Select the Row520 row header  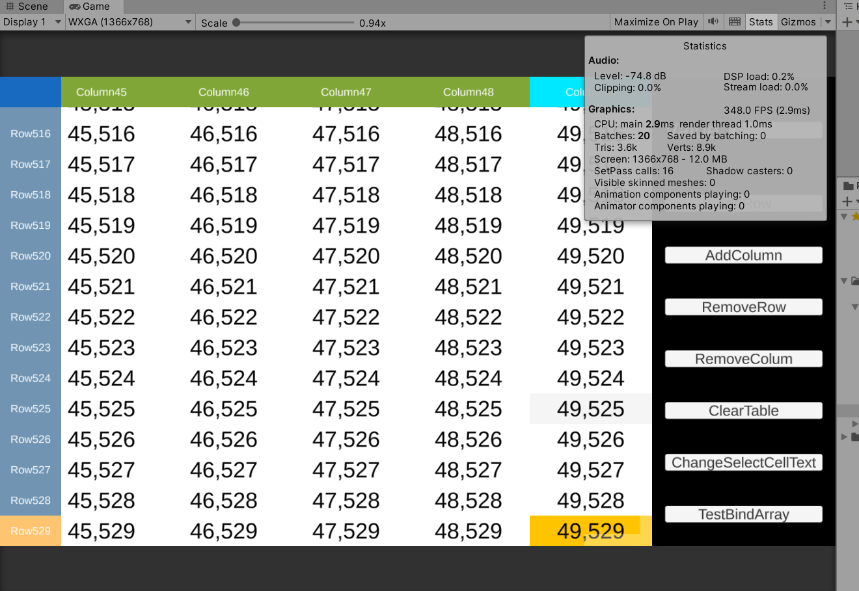[x=31, y=256]
